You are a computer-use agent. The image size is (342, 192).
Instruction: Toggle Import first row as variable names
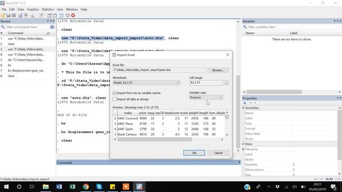pyautogui.click(x=114, y=93)
